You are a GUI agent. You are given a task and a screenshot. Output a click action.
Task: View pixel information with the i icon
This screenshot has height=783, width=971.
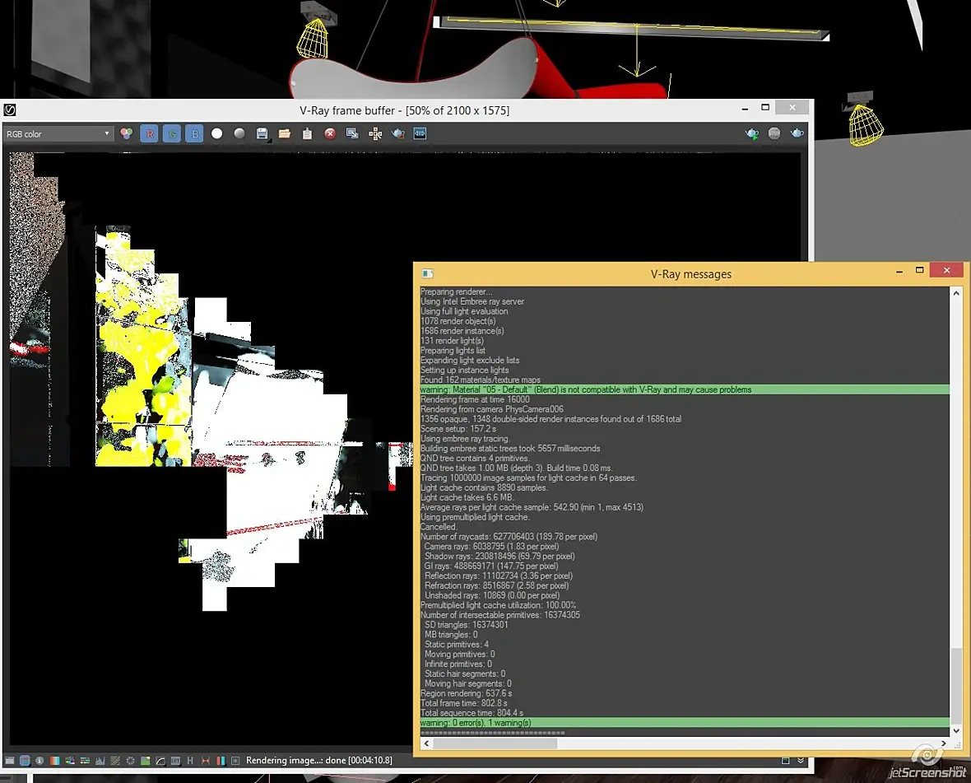[x=39, y=760]
